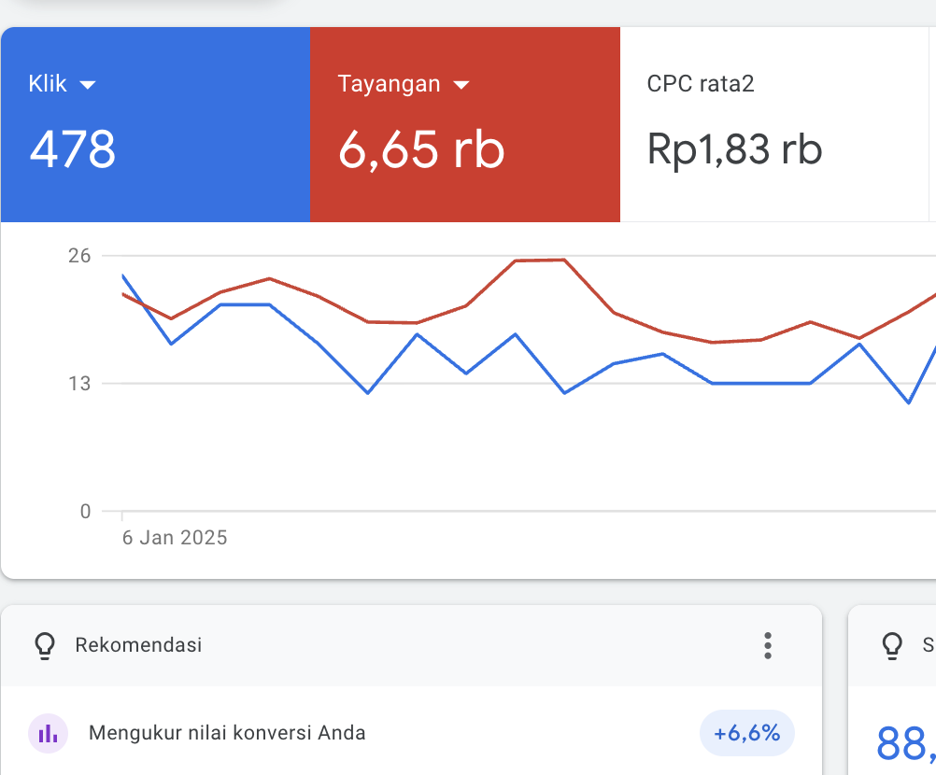Viewport: 936px width, 775px height.
Task: Open "Mengukur nilai konversi Anda" recommendation
Action: click(227, 733)
